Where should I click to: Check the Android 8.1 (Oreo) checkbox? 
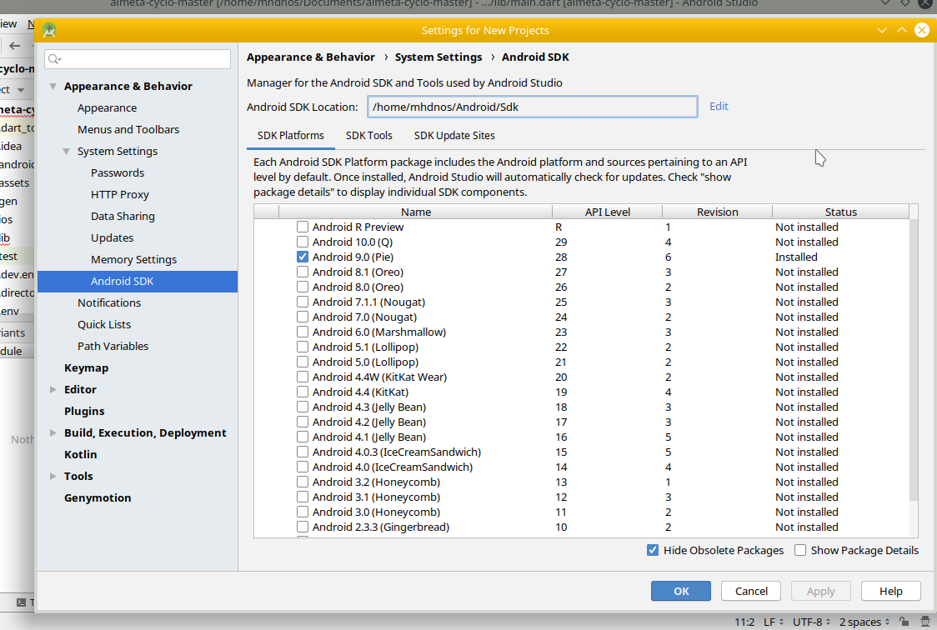coord(303,272)
